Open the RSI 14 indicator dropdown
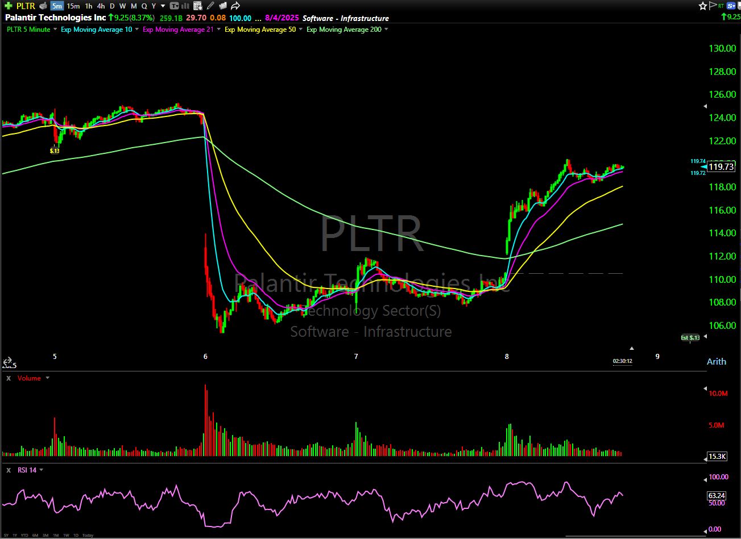This screenshot has width=741, height=539. click(x=41, y=470)
